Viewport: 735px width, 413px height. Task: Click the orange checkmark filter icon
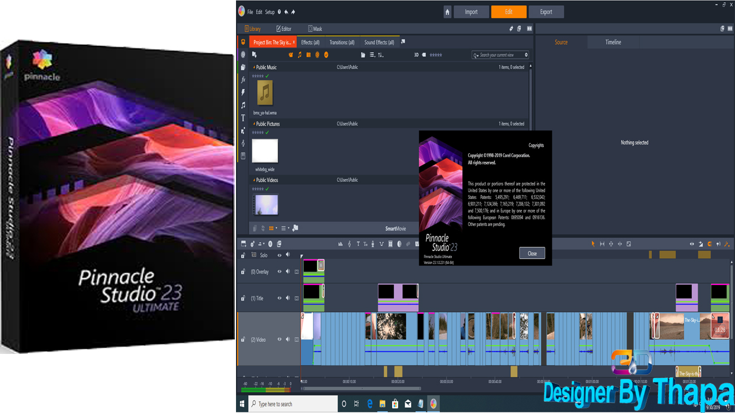click(x=326, y=55)
